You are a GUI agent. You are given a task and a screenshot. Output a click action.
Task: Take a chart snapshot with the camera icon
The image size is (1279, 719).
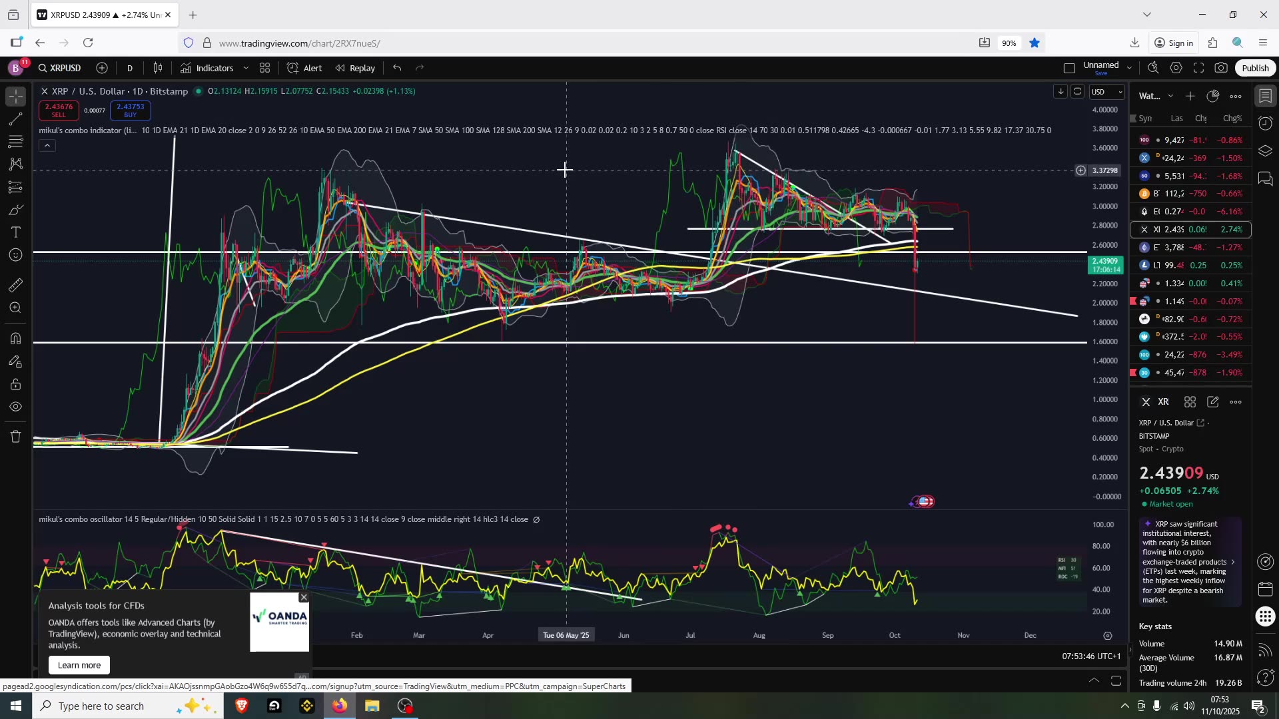tap(1222, 67)
